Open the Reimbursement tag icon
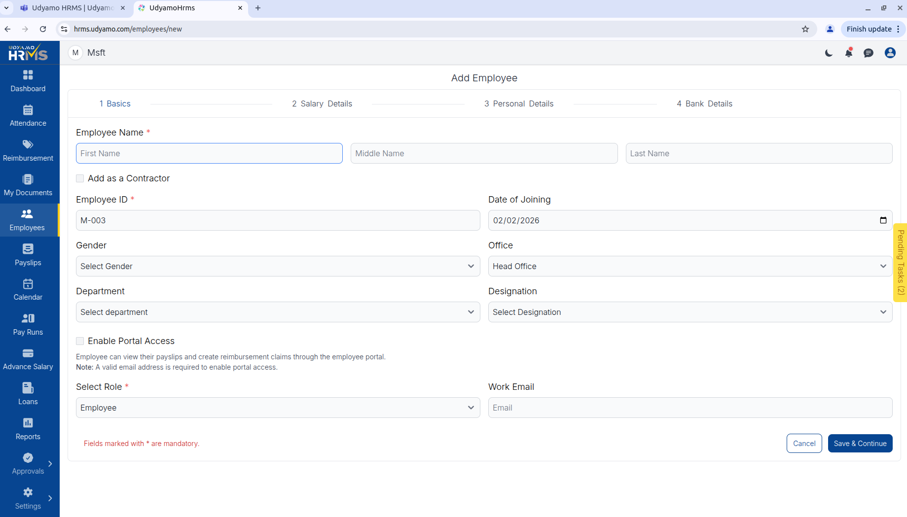Image resolution: width=907 pixels, height=517 pixels. pos(28,144)
